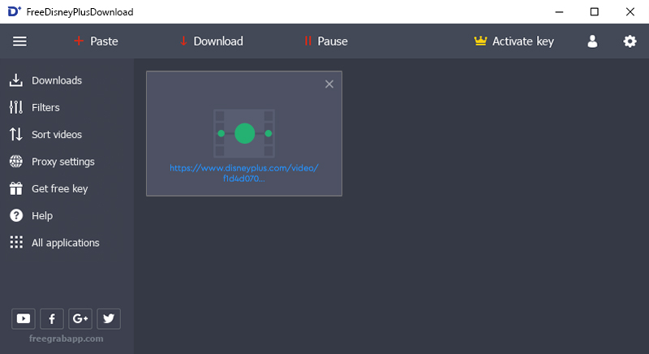Click the Help question mark icon
Screen dimensions: 649x354
(x=16, y=215)
